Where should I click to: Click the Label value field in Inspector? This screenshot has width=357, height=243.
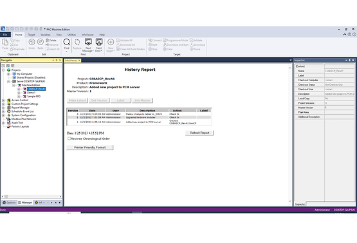pos(339,75)
